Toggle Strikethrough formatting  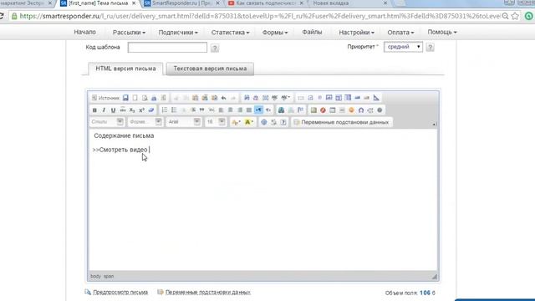click(123, 110)
